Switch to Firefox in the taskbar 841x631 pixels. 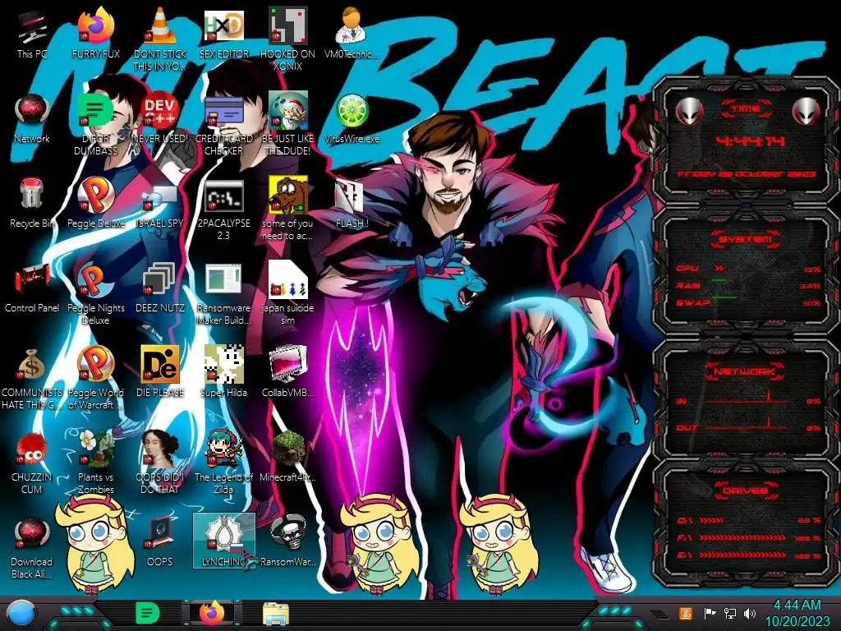click(x=212, y=613)
